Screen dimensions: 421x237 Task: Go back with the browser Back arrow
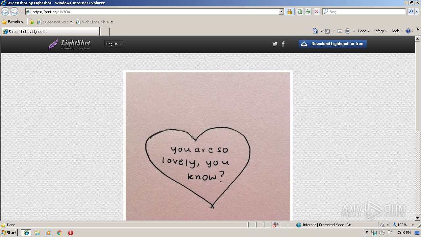point(5,12)
